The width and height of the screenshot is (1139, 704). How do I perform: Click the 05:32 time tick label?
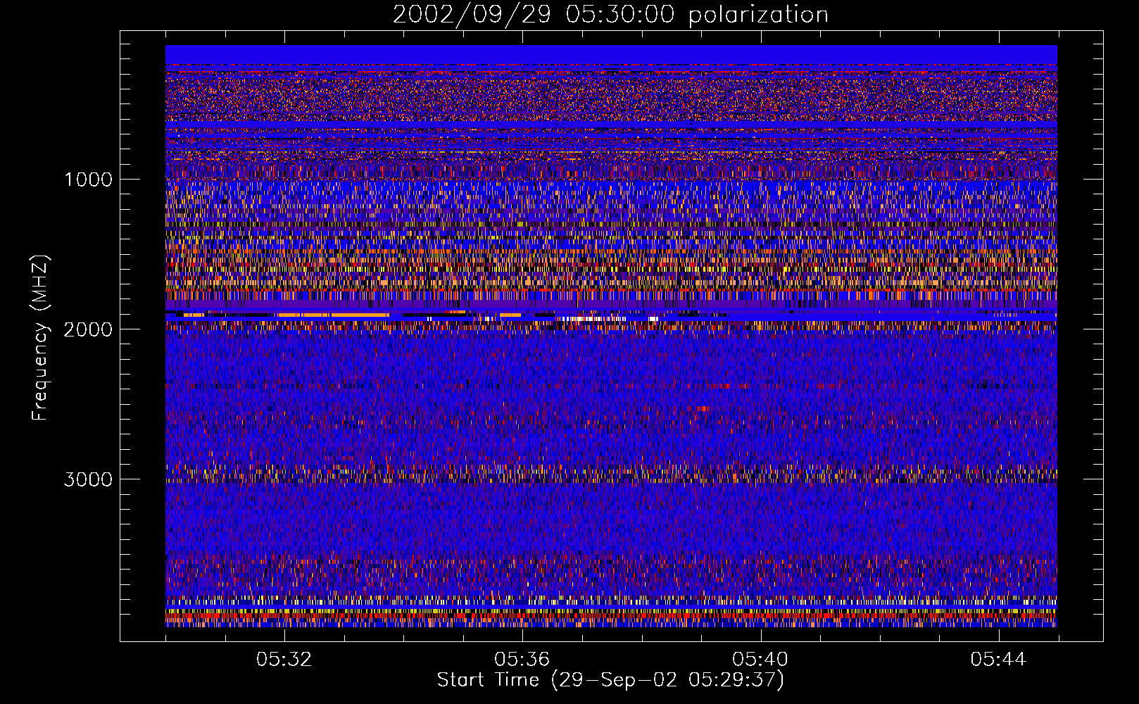[x=284, y=660]
